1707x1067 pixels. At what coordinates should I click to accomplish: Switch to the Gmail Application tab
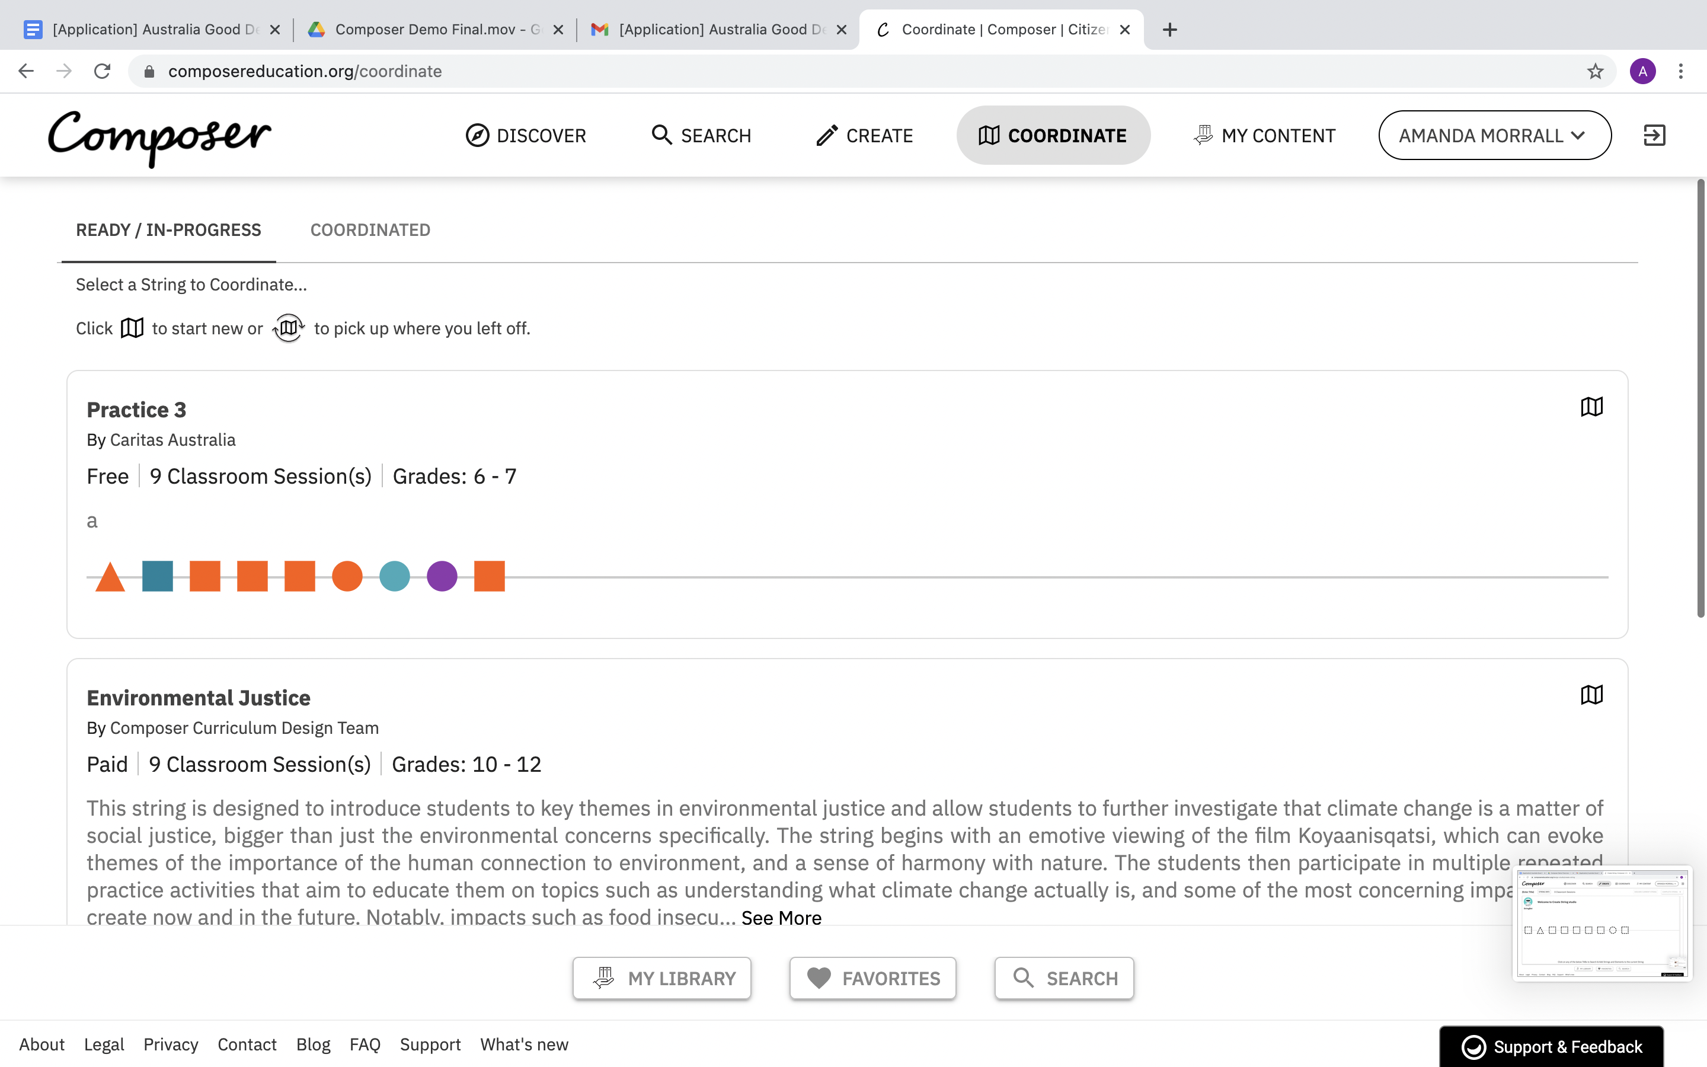click(x=717, y=30)
